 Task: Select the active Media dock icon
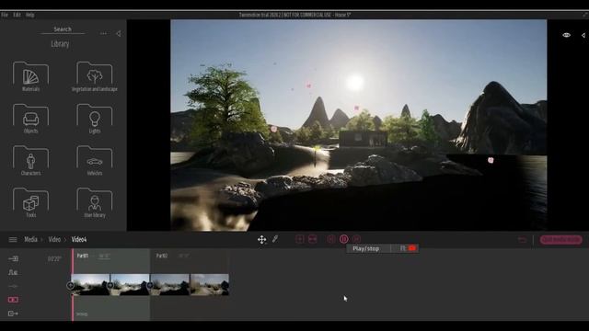tap(13, 300)
